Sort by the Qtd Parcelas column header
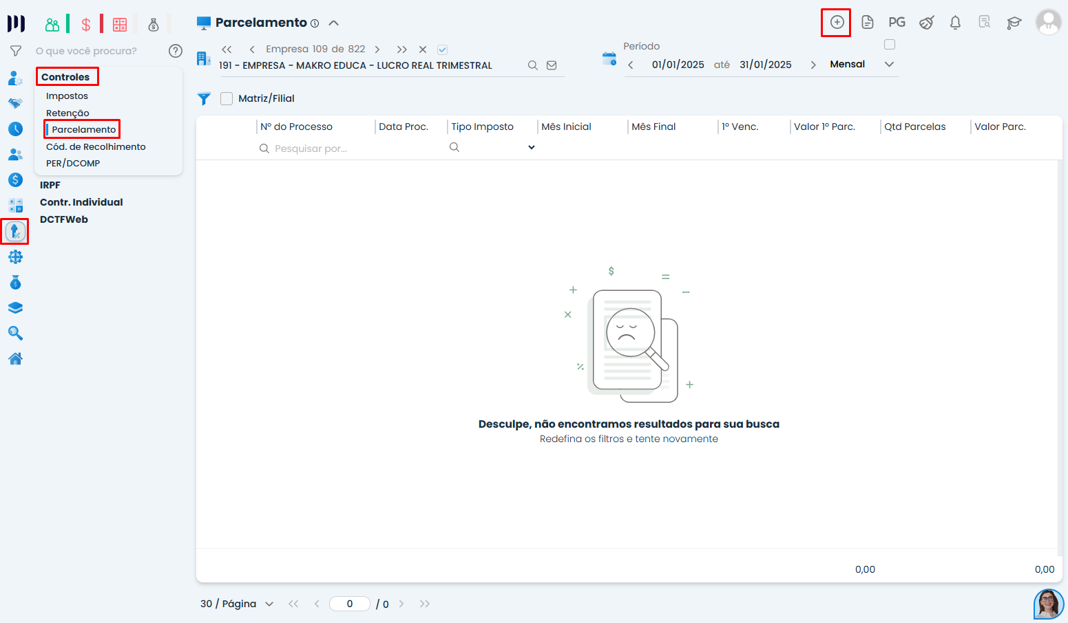1068x623 pixels. coord(915,127)
